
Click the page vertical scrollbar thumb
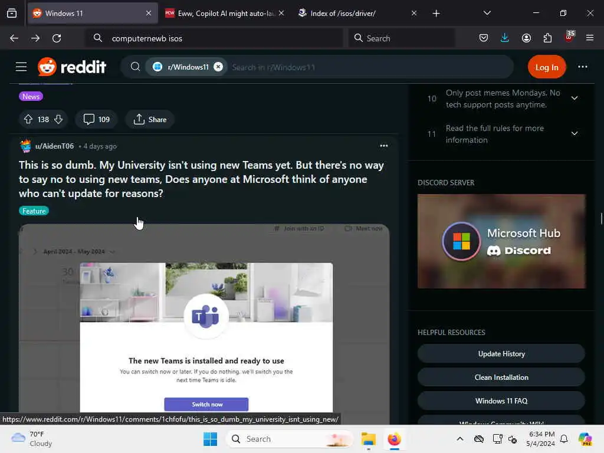click(601, 218)
